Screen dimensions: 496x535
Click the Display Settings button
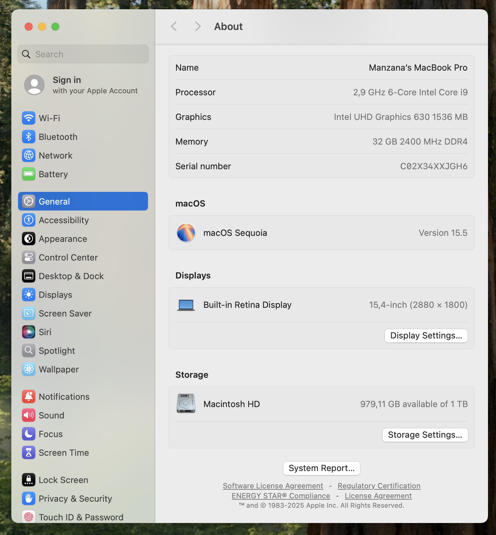tap(426, 335)
